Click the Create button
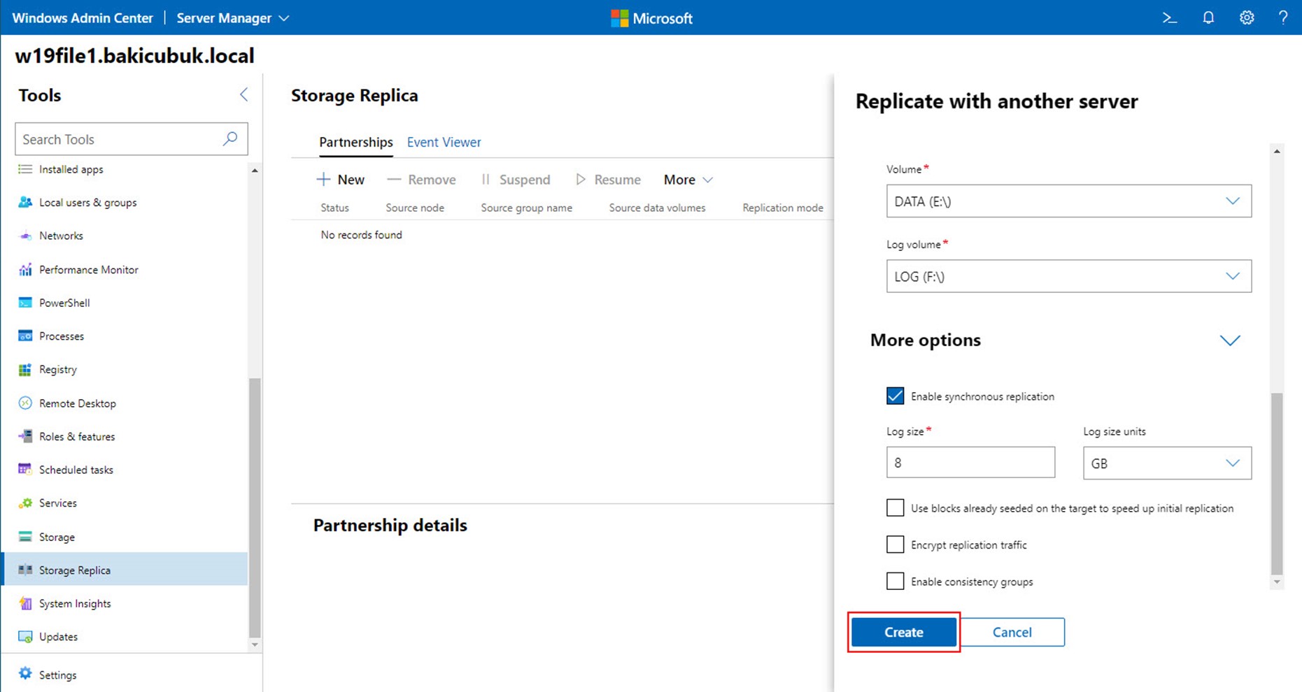 [x=904, y=632]
